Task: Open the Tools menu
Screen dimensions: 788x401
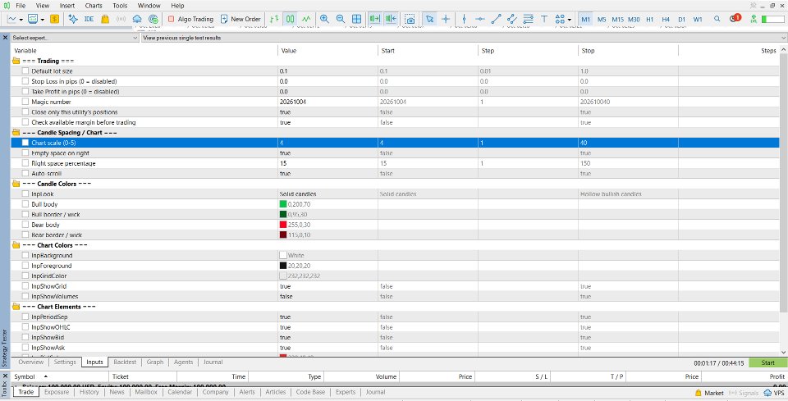Action: point(120,6)
